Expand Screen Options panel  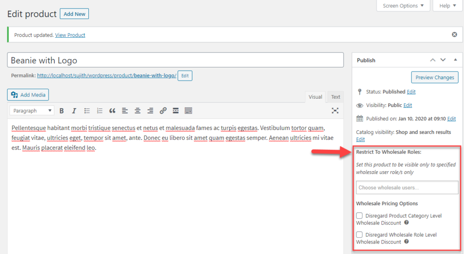coord(403,5)
